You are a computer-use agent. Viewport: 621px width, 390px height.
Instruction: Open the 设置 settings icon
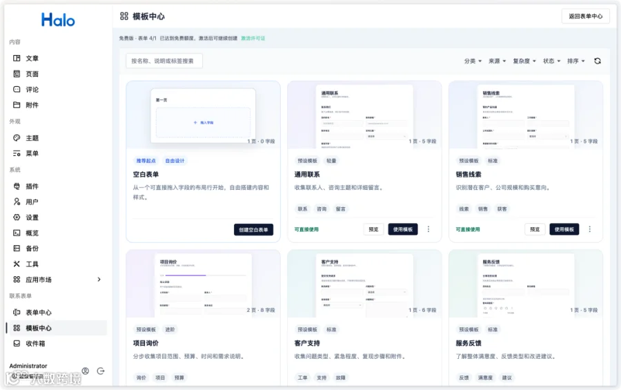17,217
